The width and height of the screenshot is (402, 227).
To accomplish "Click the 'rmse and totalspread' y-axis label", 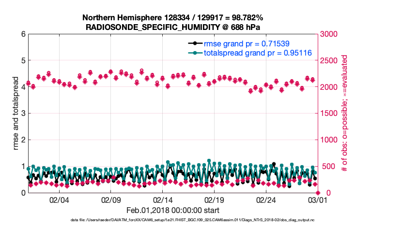I will [15, 113].
